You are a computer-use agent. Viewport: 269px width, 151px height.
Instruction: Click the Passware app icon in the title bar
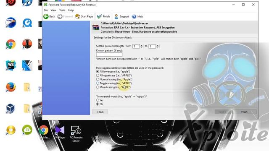[46, 5]
